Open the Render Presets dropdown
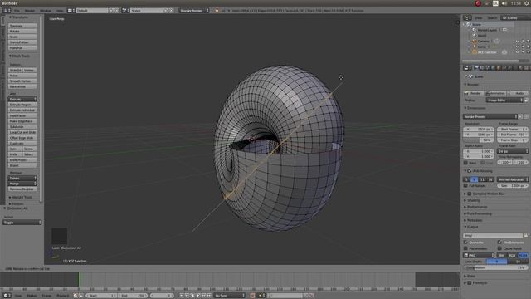531x299 pixels. [x=490, y=116]
